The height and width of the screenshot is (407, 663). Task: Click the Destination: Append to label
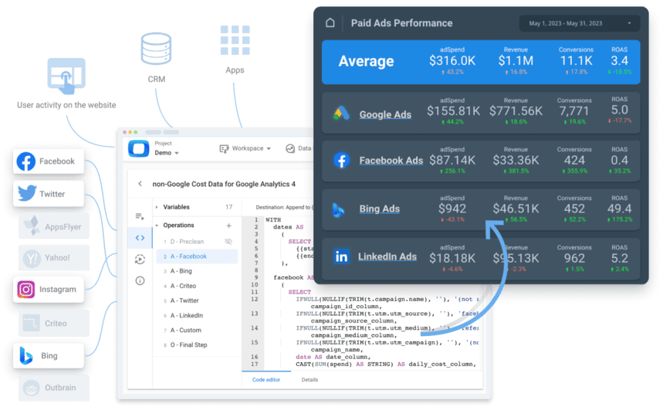285,207
